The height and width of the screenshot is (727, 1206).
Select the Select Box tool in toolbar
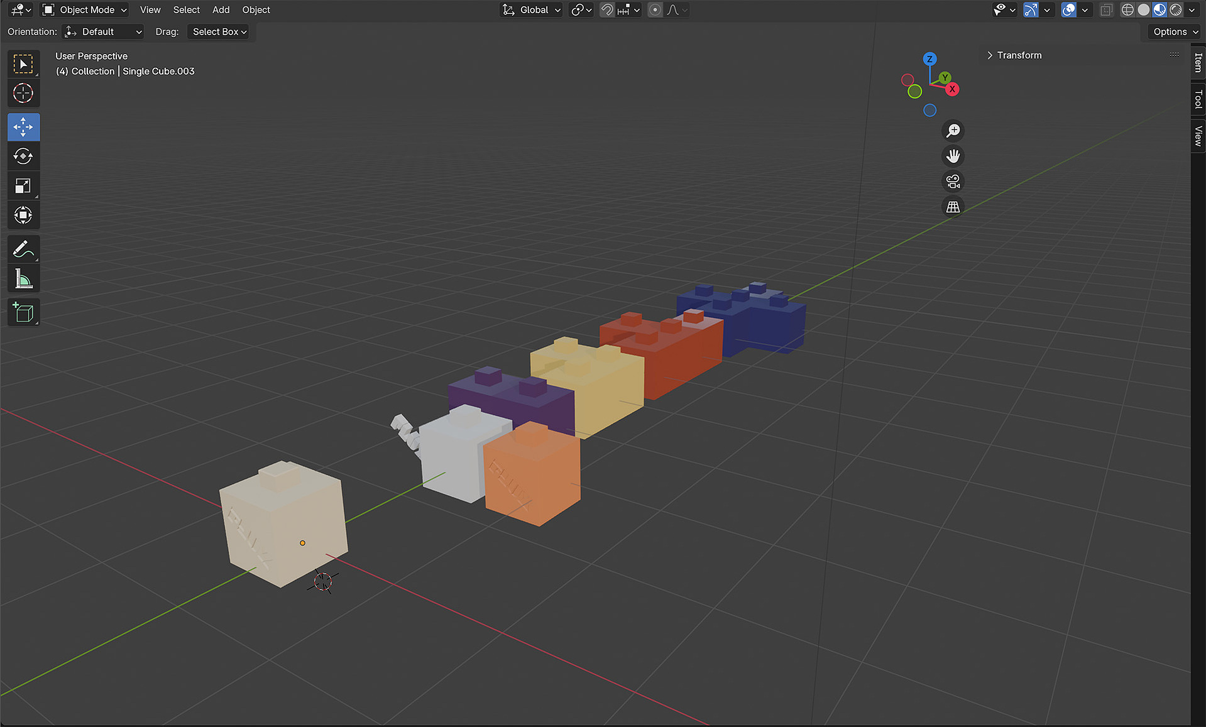23,64
